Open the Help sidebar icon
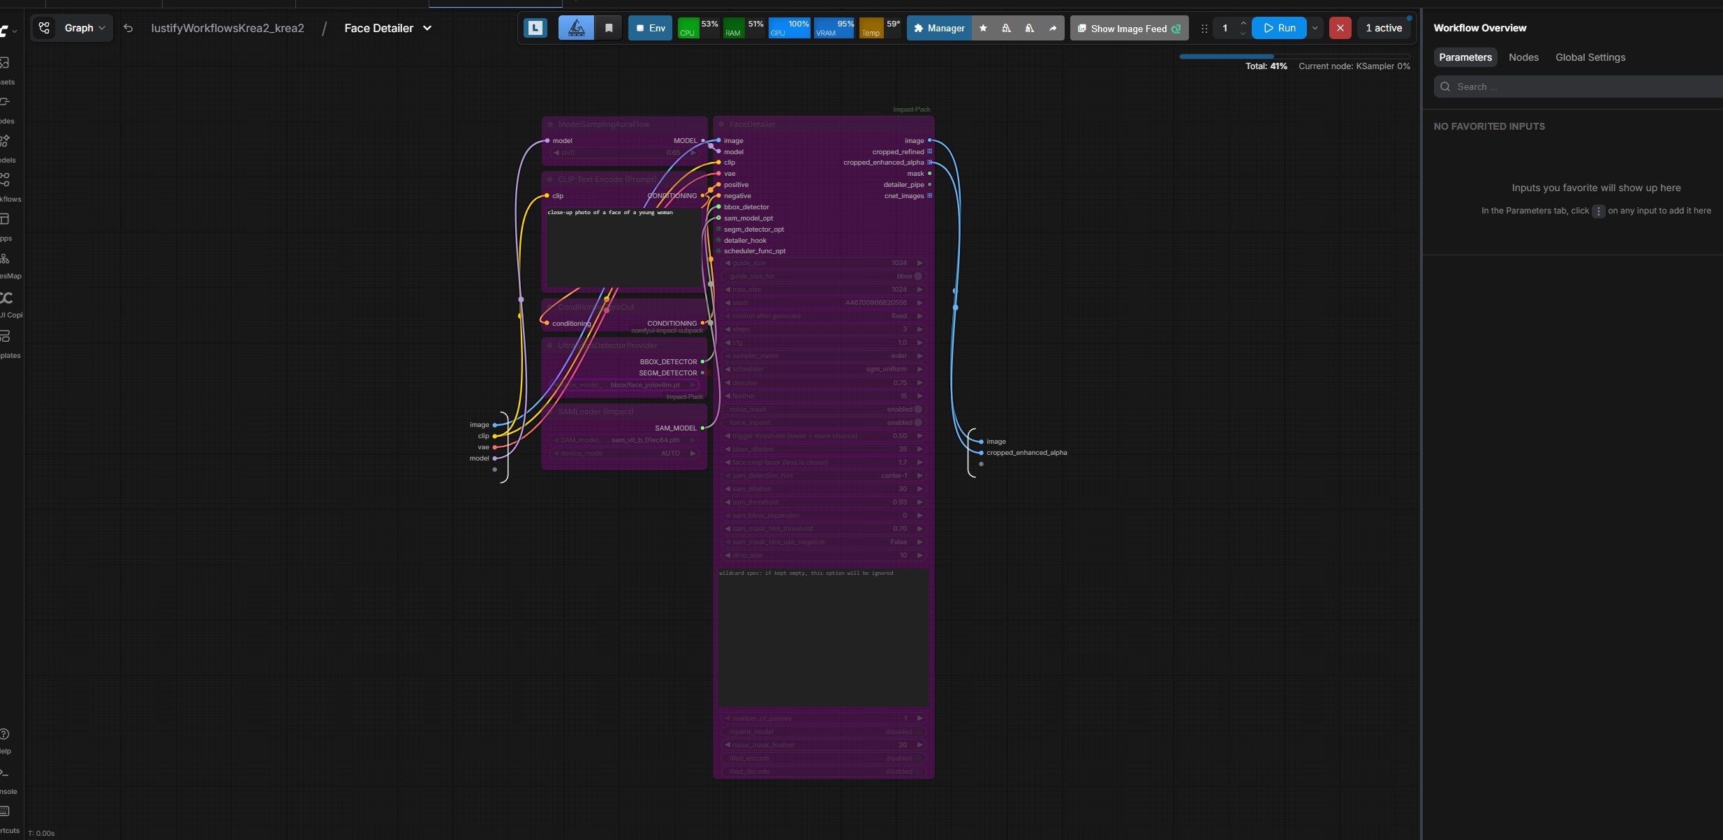This screenshot has height=840, width=1723. 4,740
